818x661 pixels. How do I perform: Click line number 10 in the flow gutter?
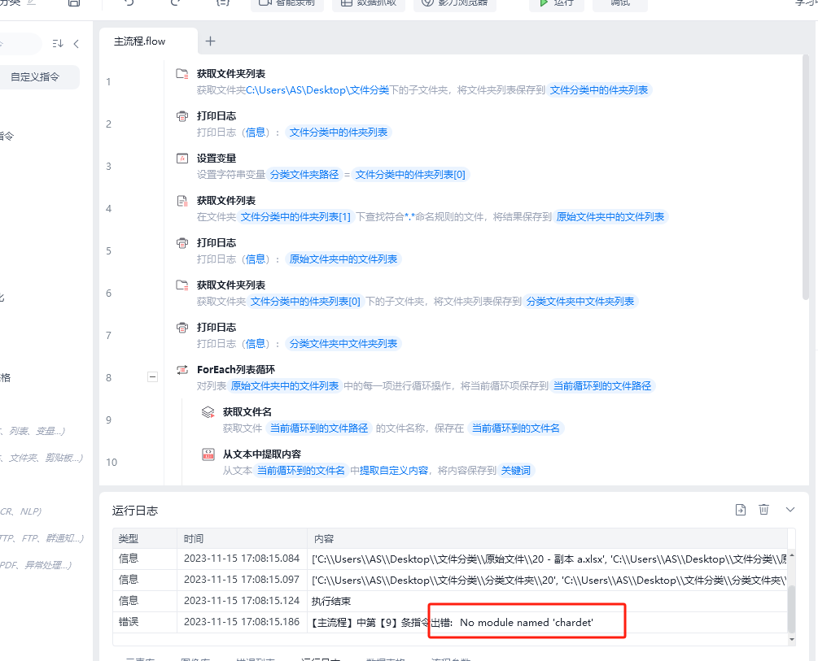(112, 463)
